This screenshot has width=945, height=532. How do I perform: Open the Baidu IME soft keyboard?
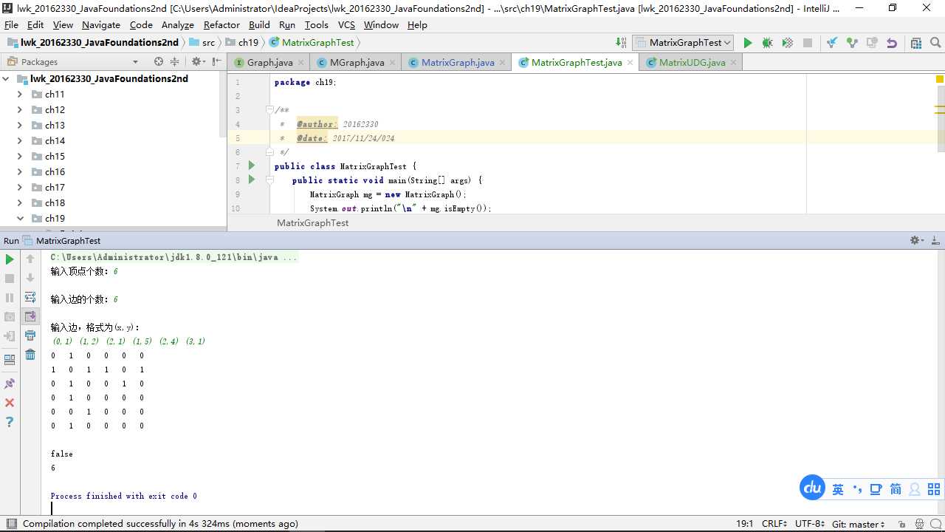pos(876,489)
